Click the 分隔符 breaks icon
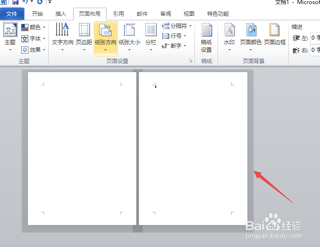 pyautogui.click(x=166, y=26)
